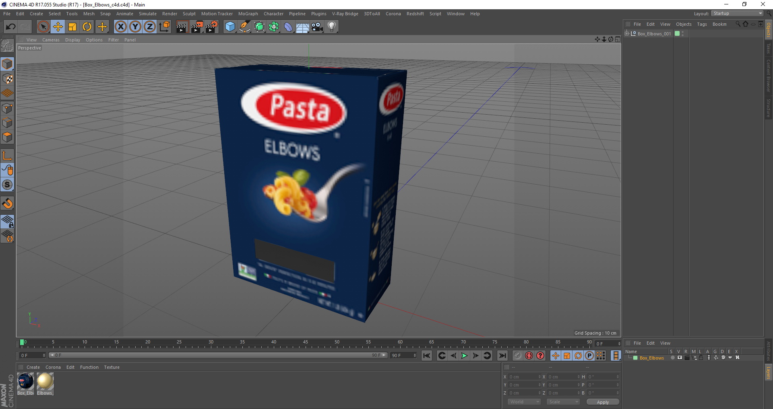Click frame 45 on the timeline ruler
773x409 pixels.
[x=306, y=343]
